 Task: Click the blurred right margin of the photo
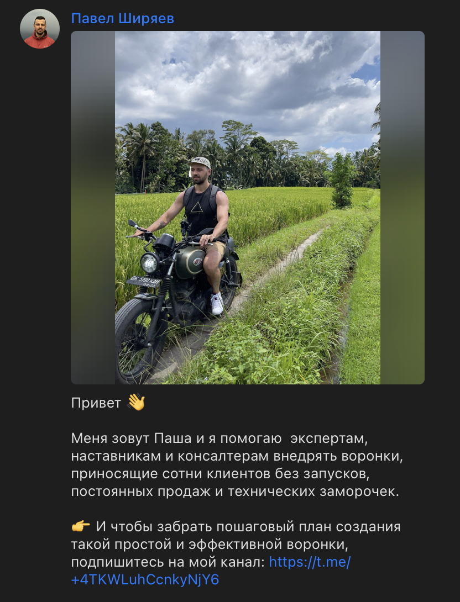coord(402,207)
